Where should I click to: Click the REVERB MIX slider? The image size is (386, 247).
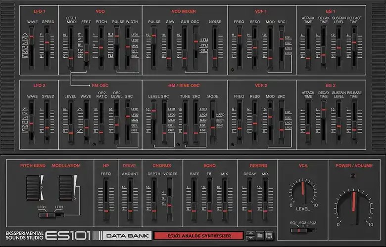265,200
